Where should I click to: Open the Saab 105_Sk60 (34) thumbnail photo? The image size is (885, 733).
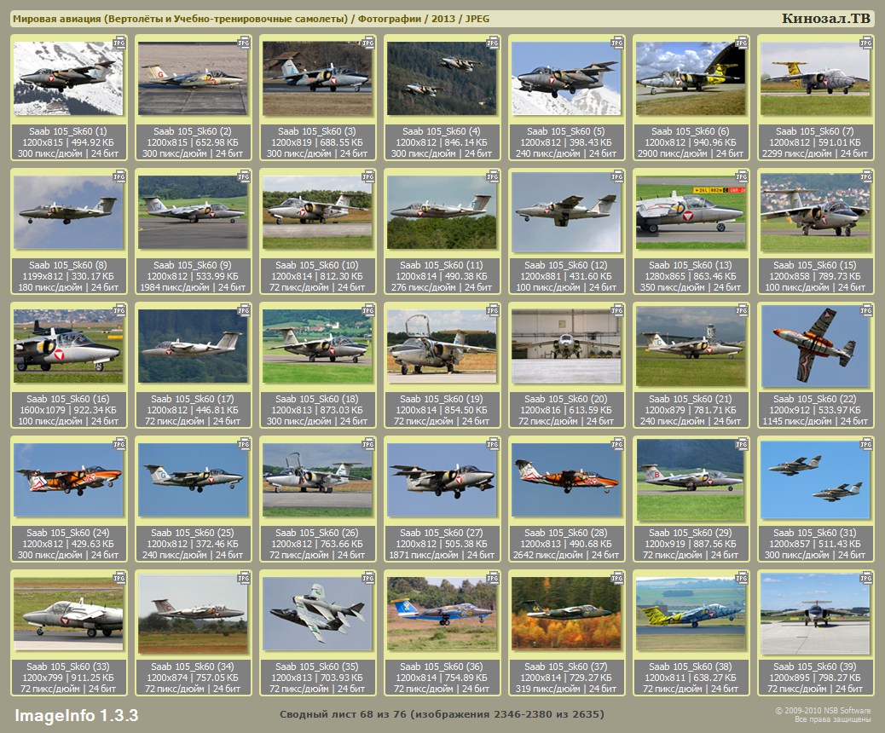click(193, 614)
